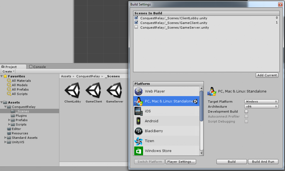Viewport: 285px width, 171px height.
Task: Click the Editor folder icon
Action: pyautogui.click(x=9, y=129)
